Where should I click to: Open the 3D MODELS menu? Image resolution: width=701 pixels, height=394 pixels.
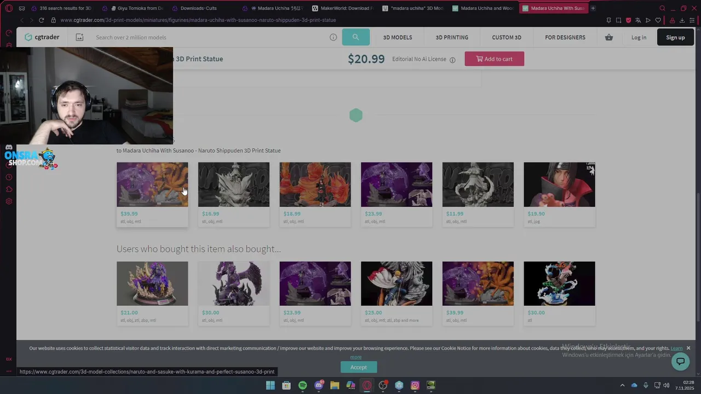pos(398,37)
